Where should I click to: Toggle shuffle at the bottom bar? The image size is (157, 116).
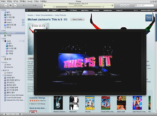[10, 114]
